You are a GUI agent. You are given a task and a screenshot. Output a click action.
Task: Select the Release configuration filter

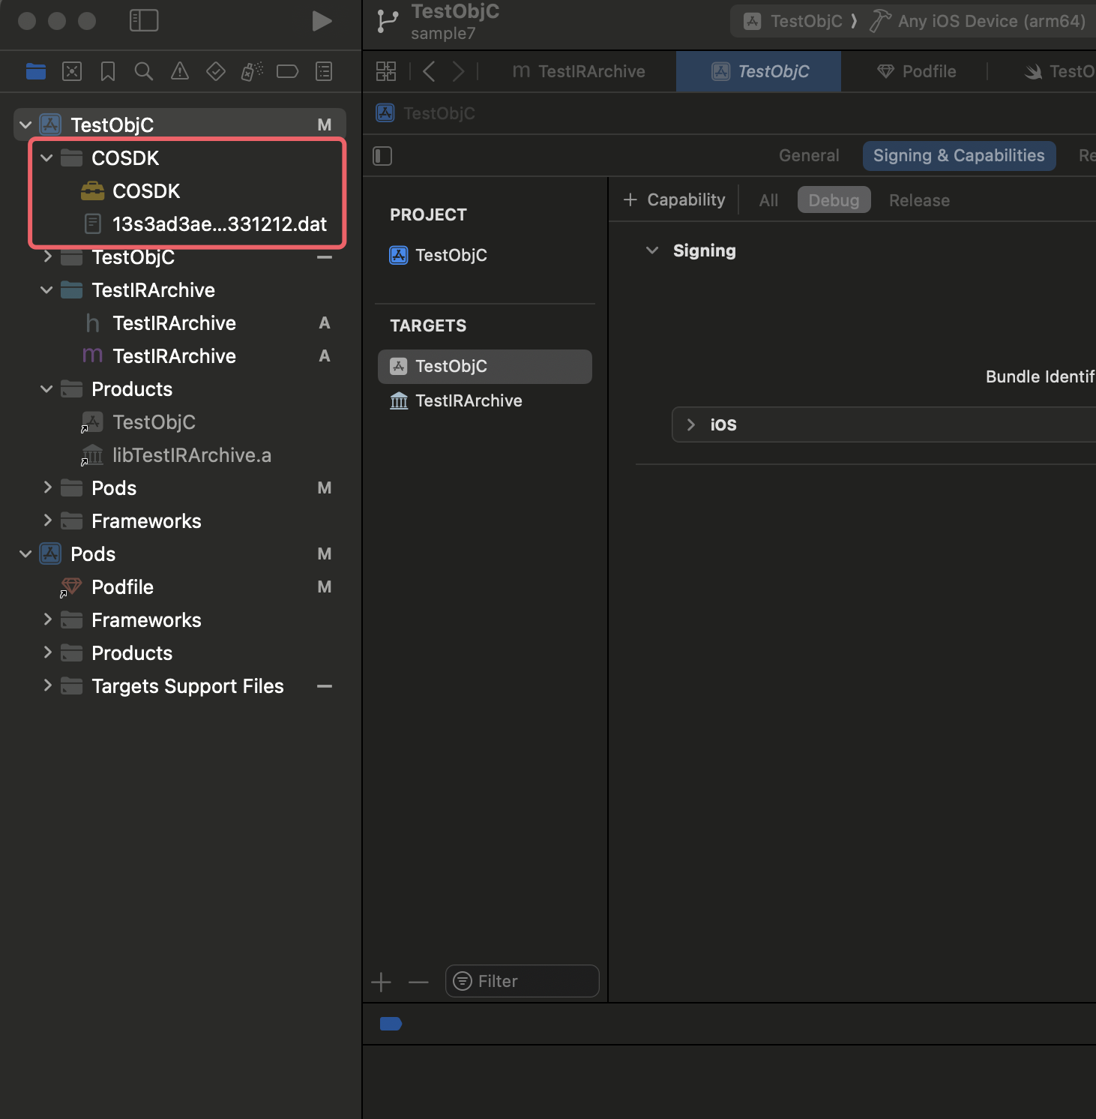point(919,200)
